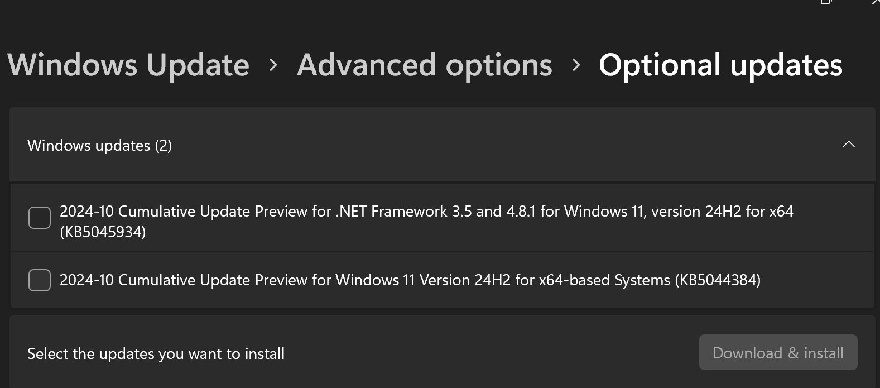Check the .NET Framework 3.5 and 4.8.1 update
880x388 pixels.
tap(40, 218)
